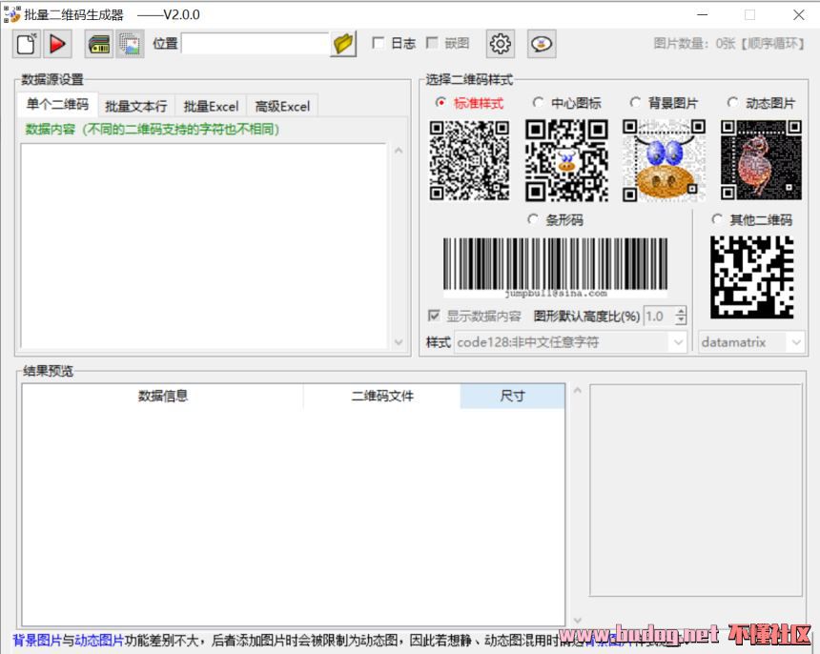Choose the 动态图片 radio style
The width and height of the screenshot is (820, 654).
pos(732,103)
